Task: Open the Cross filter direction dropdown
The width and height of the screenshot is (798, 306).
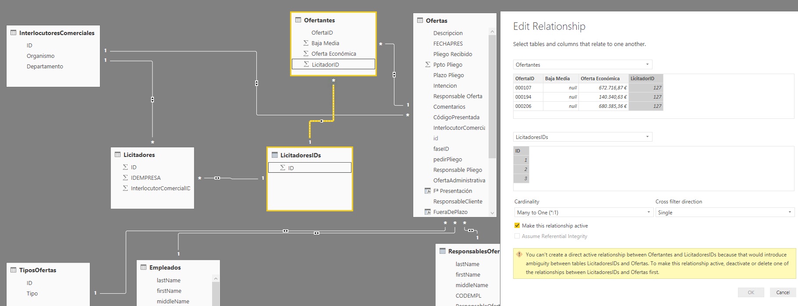Action: click(x=725, y=212)
